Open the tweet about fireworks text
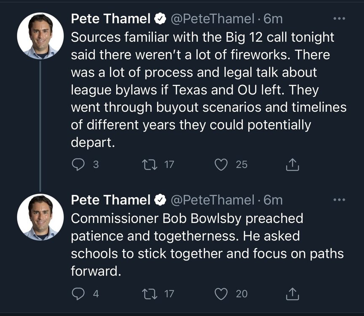 [206, 89]
